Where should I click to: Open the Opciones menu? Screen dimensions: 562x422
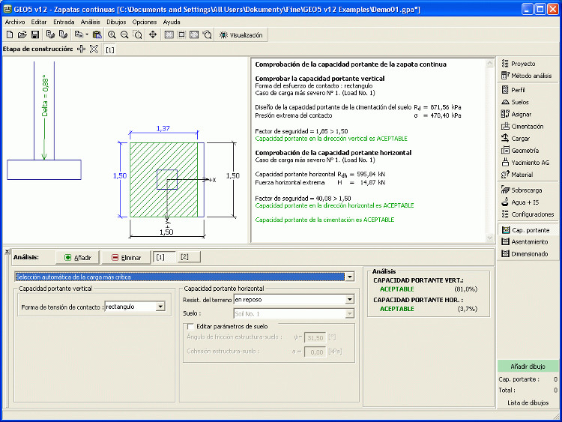(145, 22)
